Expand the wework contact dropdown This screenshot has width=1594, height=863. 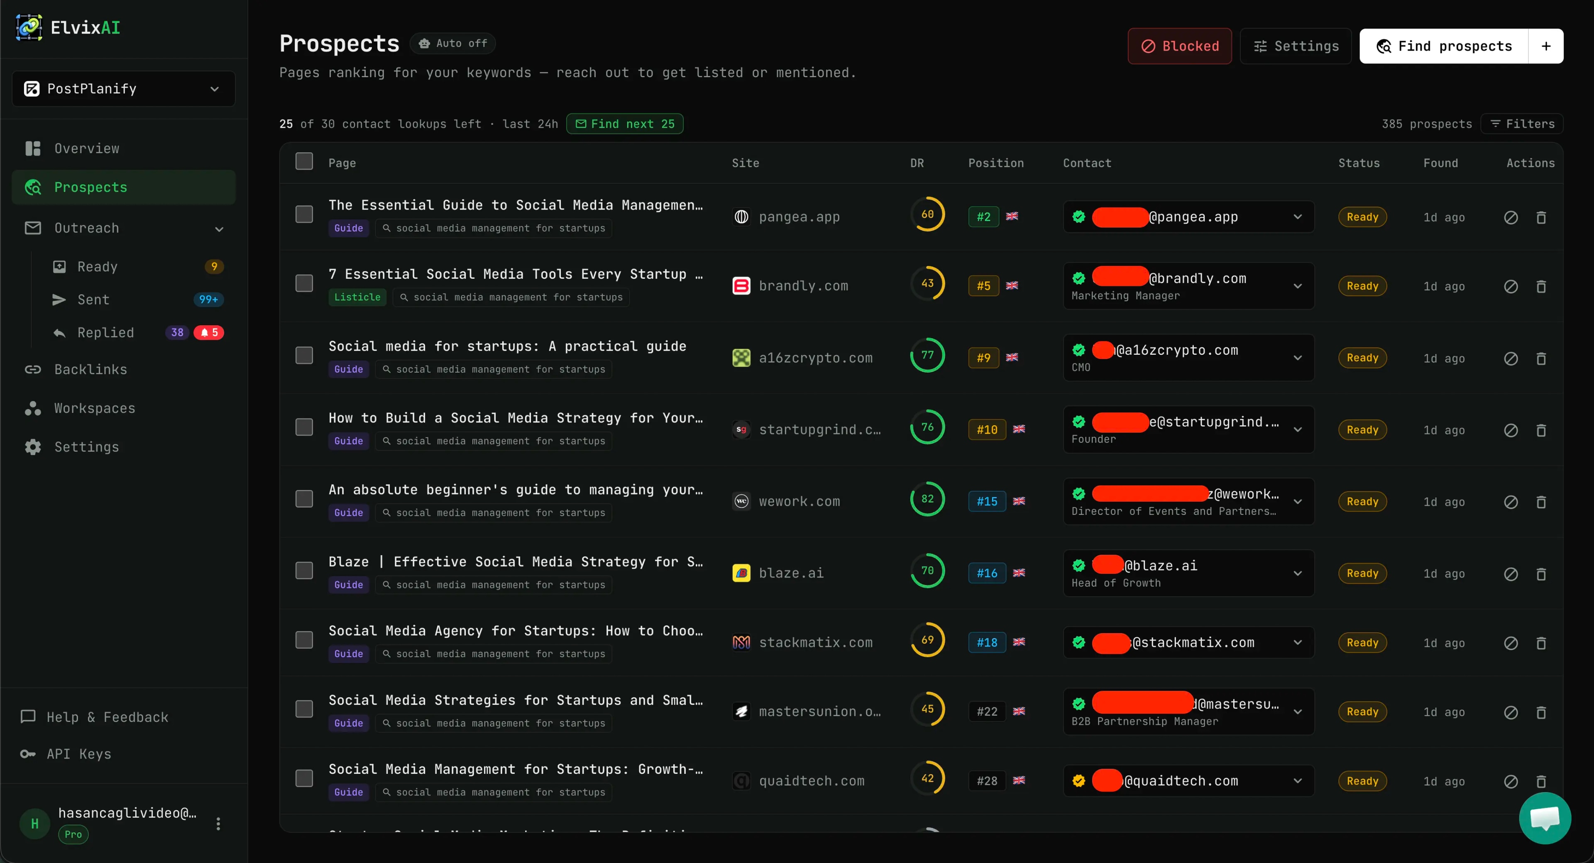click(x=1297, y=501)
